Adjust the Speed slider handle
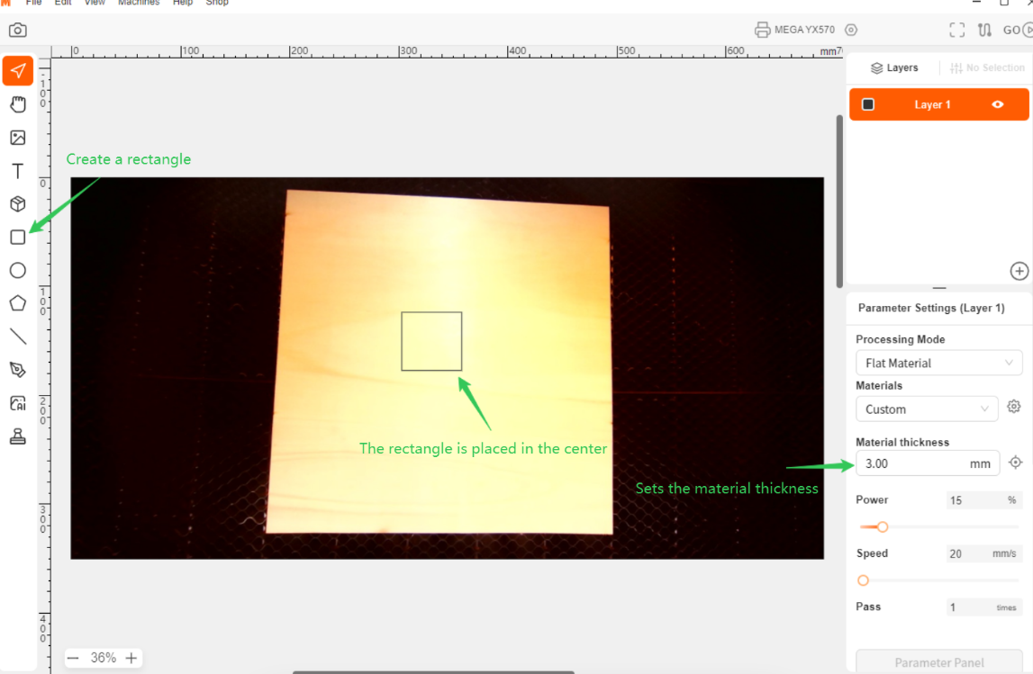The height and width of the screenshot is (674, 1033). 863,580
